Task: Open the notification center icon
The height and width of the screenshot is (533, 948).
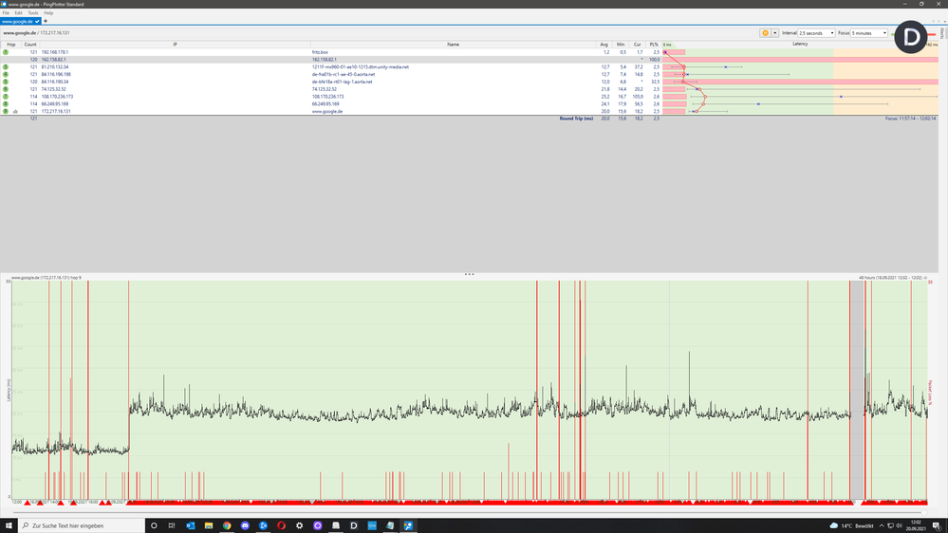Action: coord(936,525)
